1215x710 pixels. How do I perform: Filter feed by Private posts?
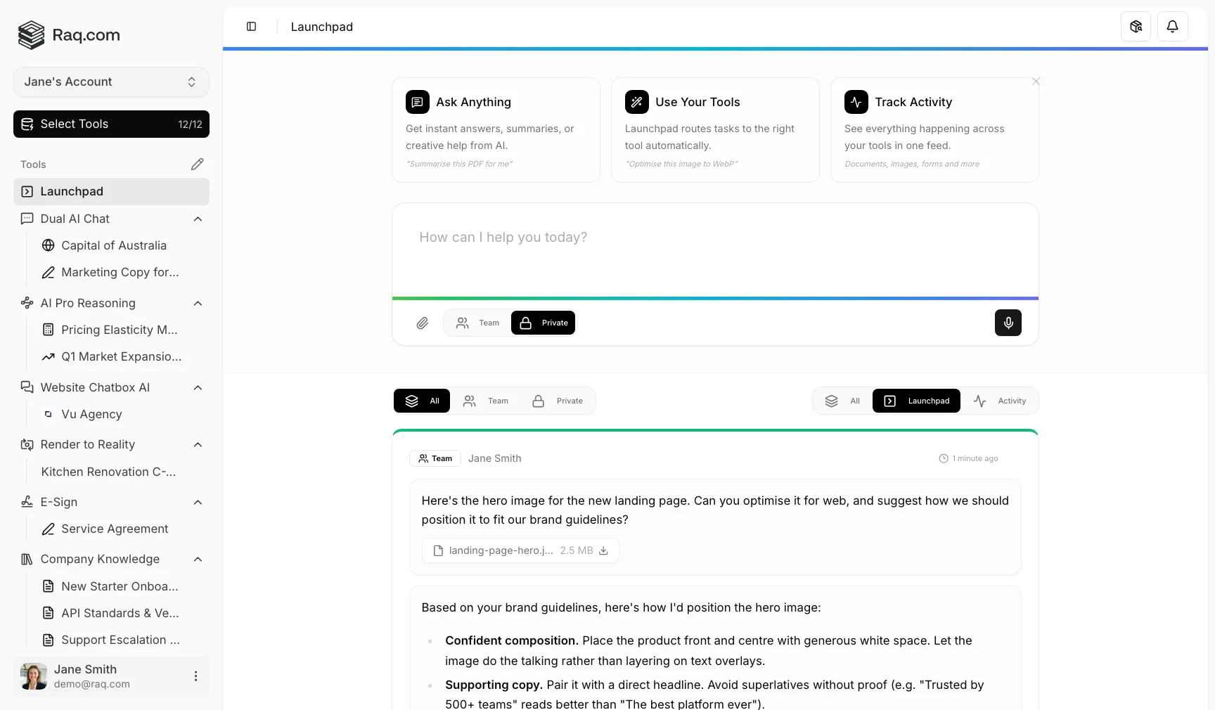(x=558, y=401)
